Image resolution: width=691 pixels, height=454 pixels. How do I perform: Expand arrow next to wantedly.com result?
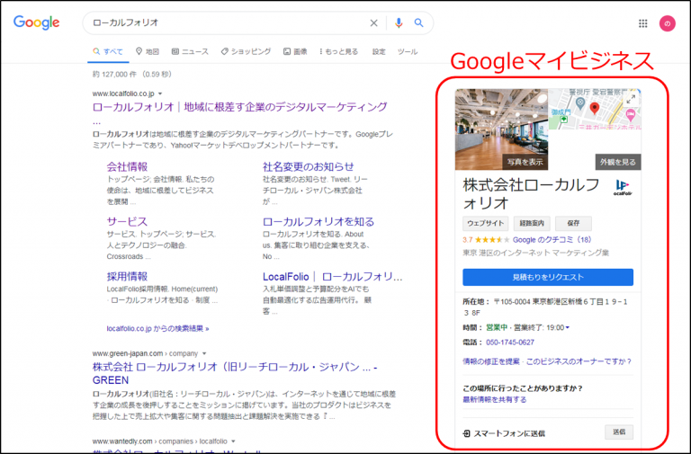(233, 441)
